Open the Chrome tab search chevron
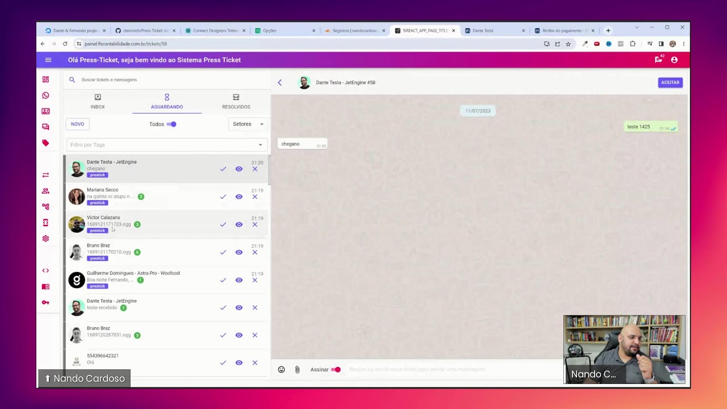The width and height of the screenshot is (727, 409). (637, 27)
